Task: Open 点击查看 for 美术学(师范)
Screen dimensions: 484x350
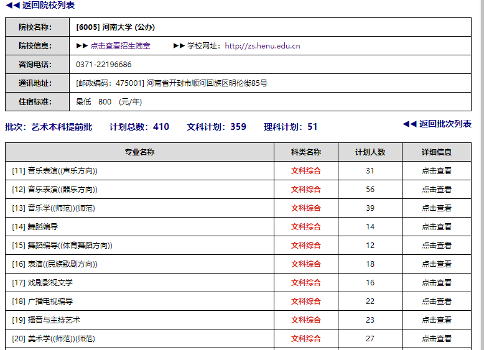Action: click(x=436, y=339)
